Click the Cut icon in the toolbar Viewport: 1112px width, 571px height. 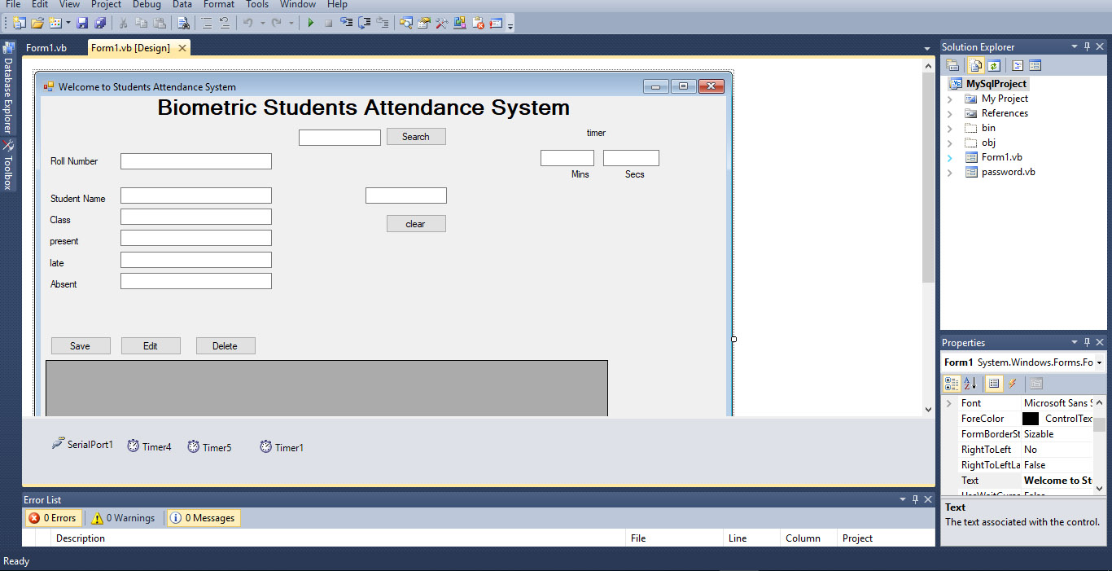pyautogui.click(x=124, y=22)
